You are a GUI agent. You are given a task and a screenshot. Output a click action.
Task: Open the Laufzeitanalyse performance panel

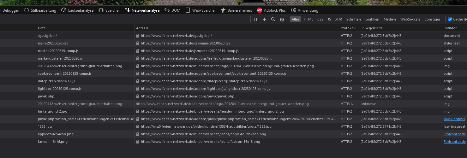(x=77, y=10)
